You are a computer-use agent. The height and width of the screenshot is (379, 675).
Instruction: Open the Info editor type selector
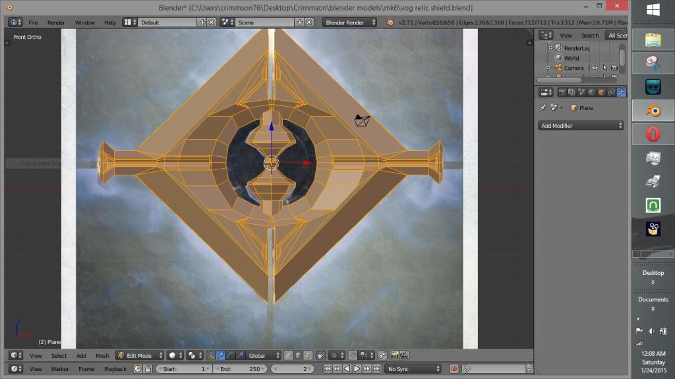15,22
